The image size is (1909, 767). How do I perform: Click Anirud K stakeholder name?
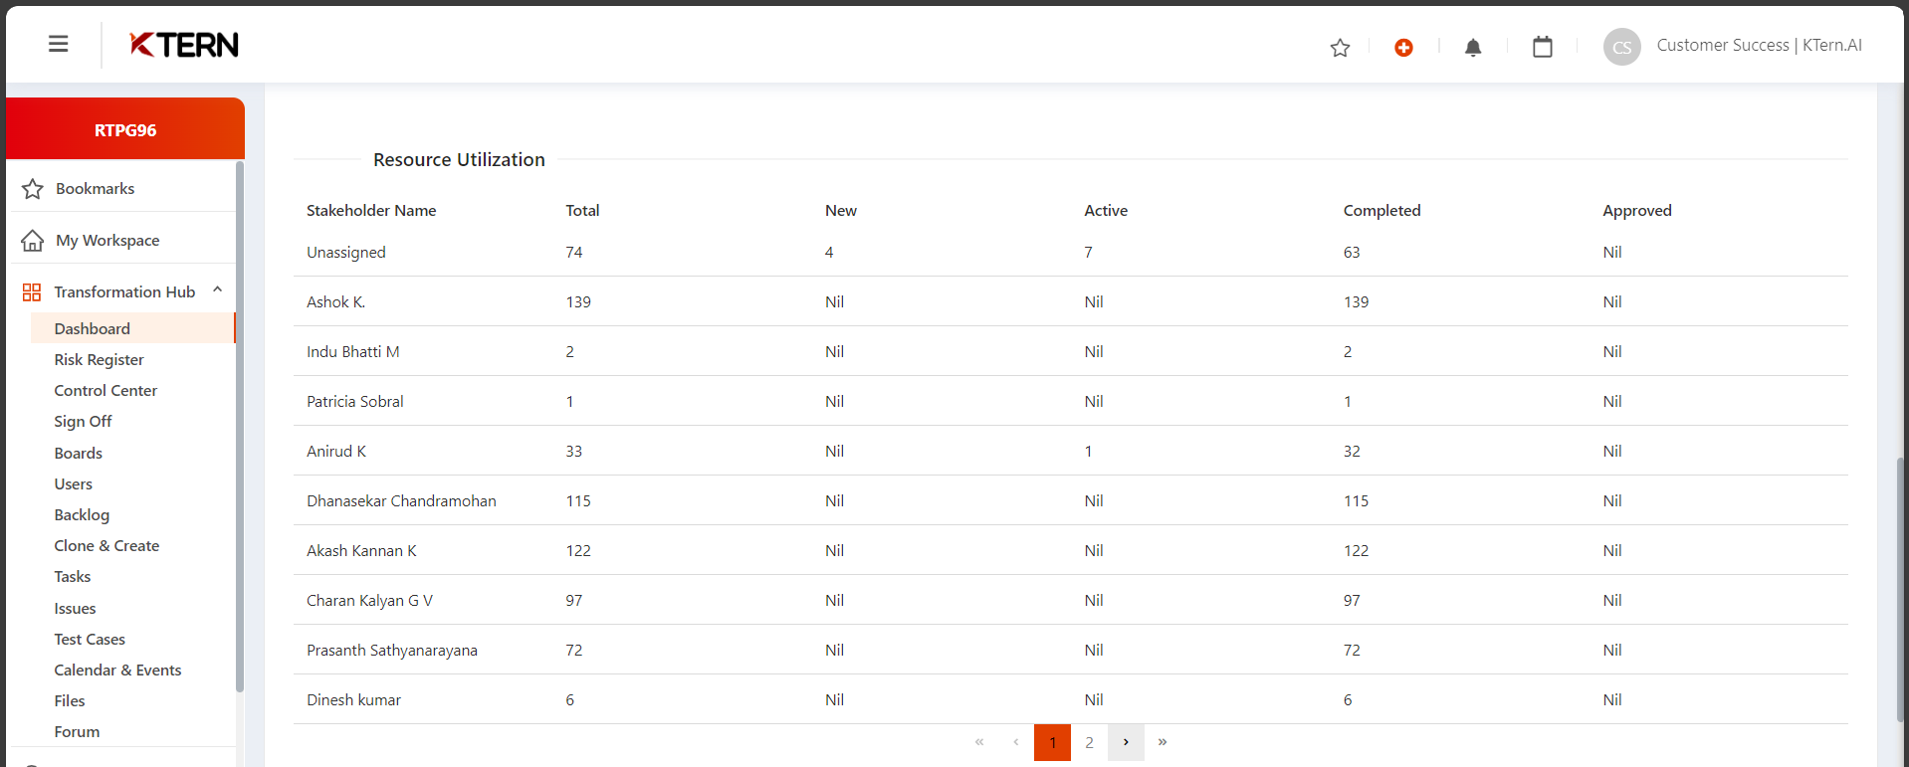point(336,451)
